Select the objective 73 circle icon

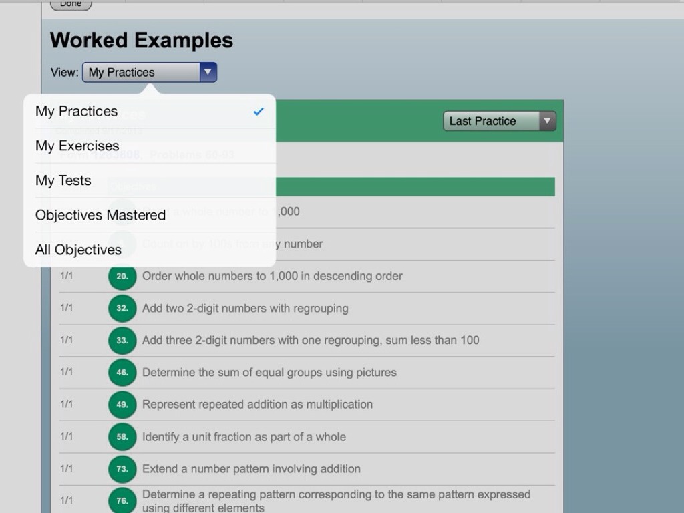[x=122, y=469]
